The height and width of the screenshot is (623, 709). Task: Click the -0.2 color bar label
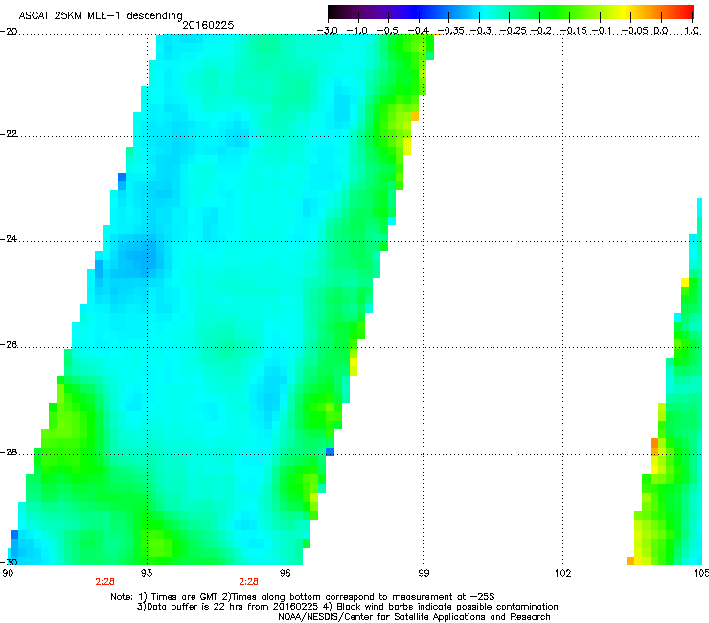(x=541, y=31)
